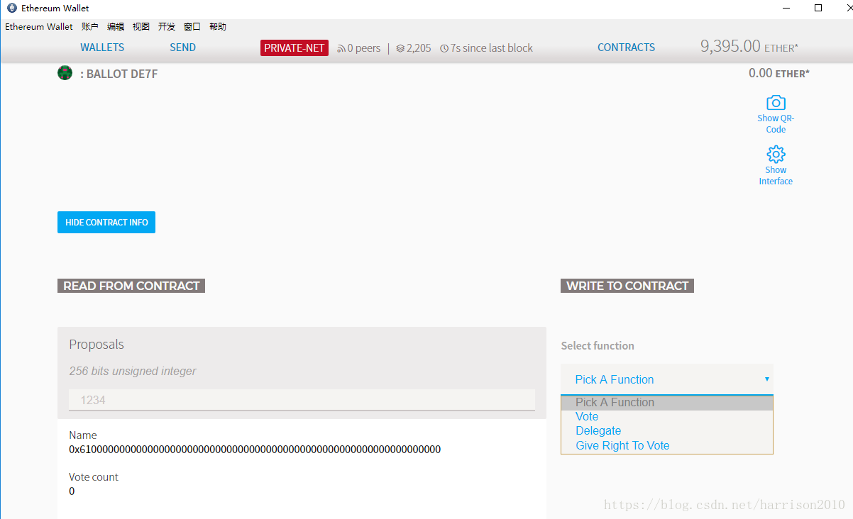Choose Give Right To Vote option
853x519 pixels.
click(x=667, y=445)
